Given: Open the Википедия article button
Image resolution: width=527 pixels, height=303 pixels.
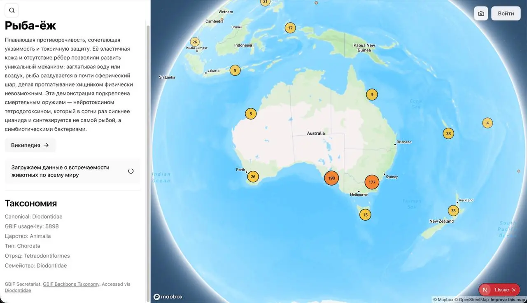Looking at the screenshot, I should pos(30,145).
